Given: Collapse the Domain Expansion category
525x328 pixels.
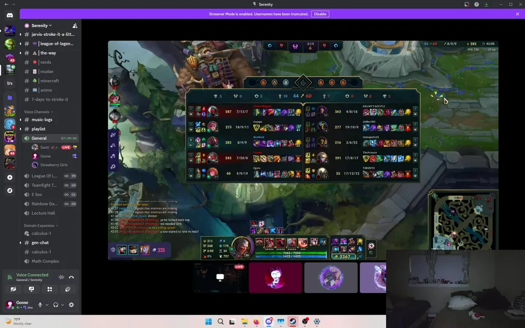Looking at the screenshot, I should [41, 225].
